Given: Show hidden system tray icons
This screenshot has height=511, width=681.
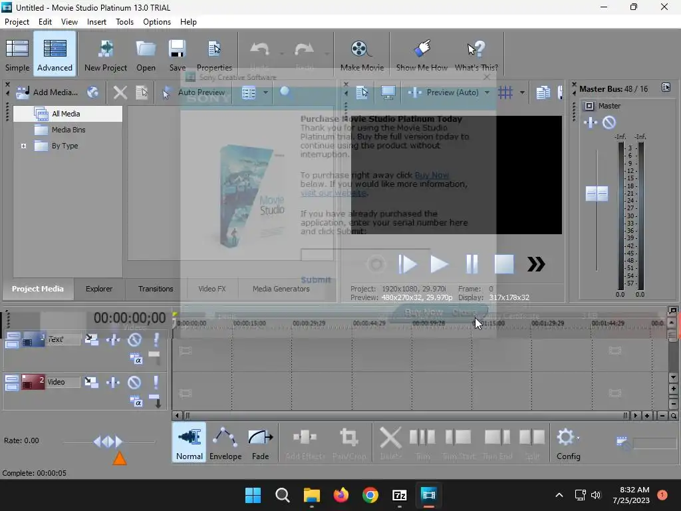Looking at the screenshot, I should point(559,495).
